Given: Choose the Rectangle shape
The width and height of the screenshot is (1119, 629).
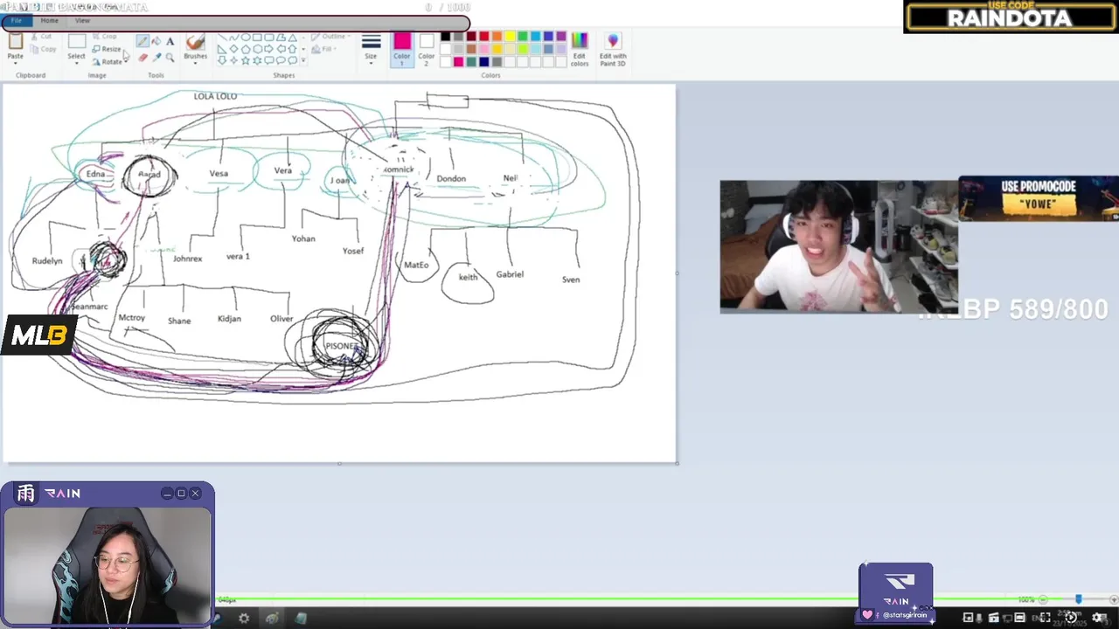Looking at the screenshot, I should click(257, 38).
